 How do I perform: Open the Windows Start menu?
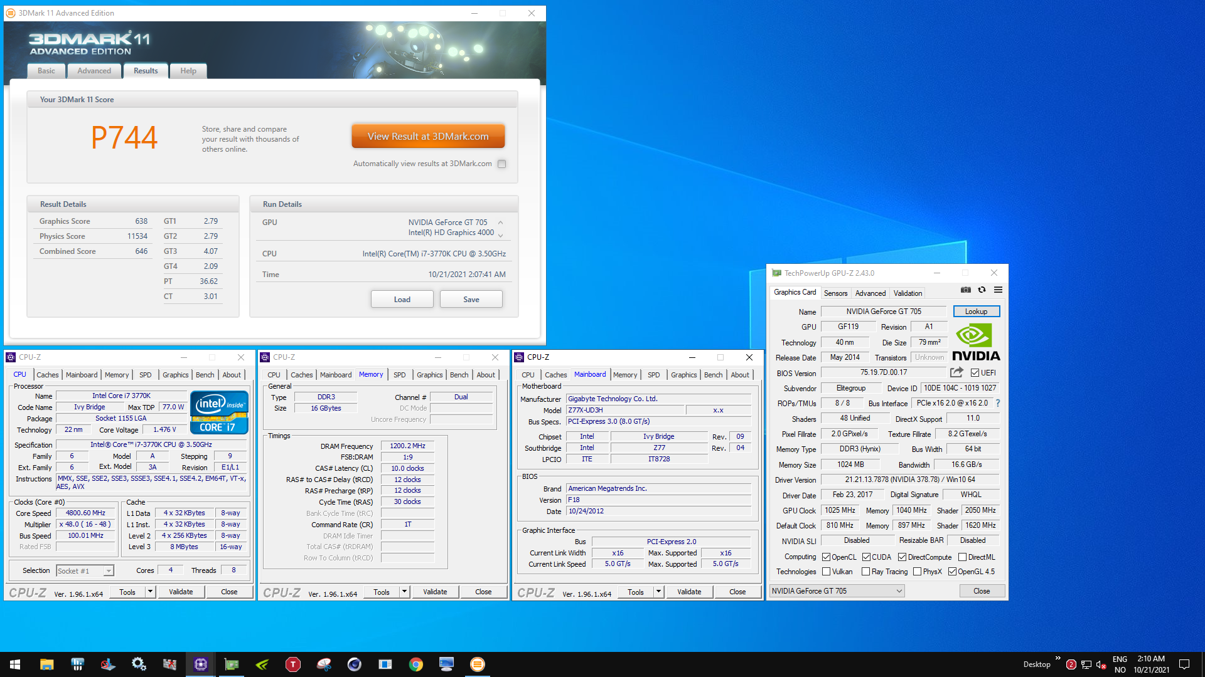click(15, 664)
